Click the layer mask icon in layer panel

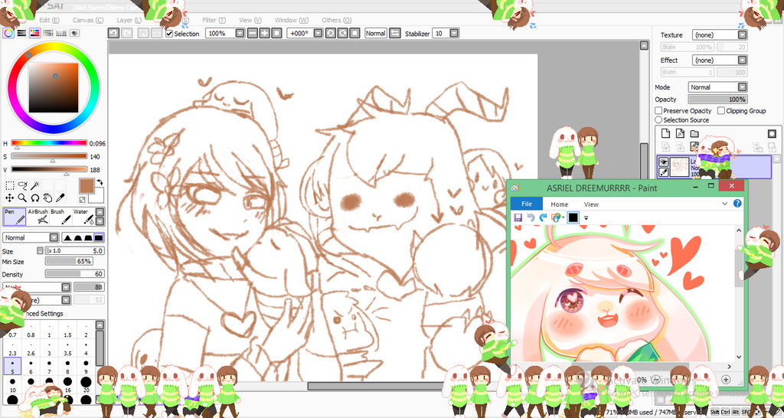(772, 133)
